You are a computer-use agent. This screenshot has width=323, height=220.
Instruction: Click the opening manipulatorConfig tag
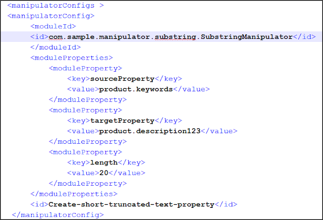tap(51, 16)
